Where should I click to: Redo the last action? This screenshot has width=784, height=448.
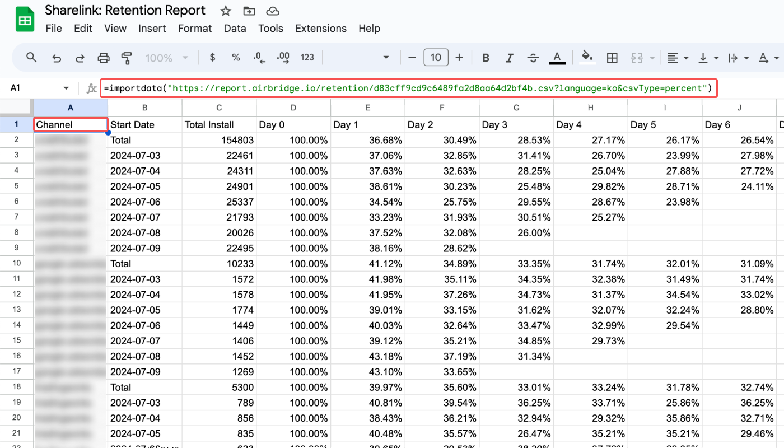(80, 57)
